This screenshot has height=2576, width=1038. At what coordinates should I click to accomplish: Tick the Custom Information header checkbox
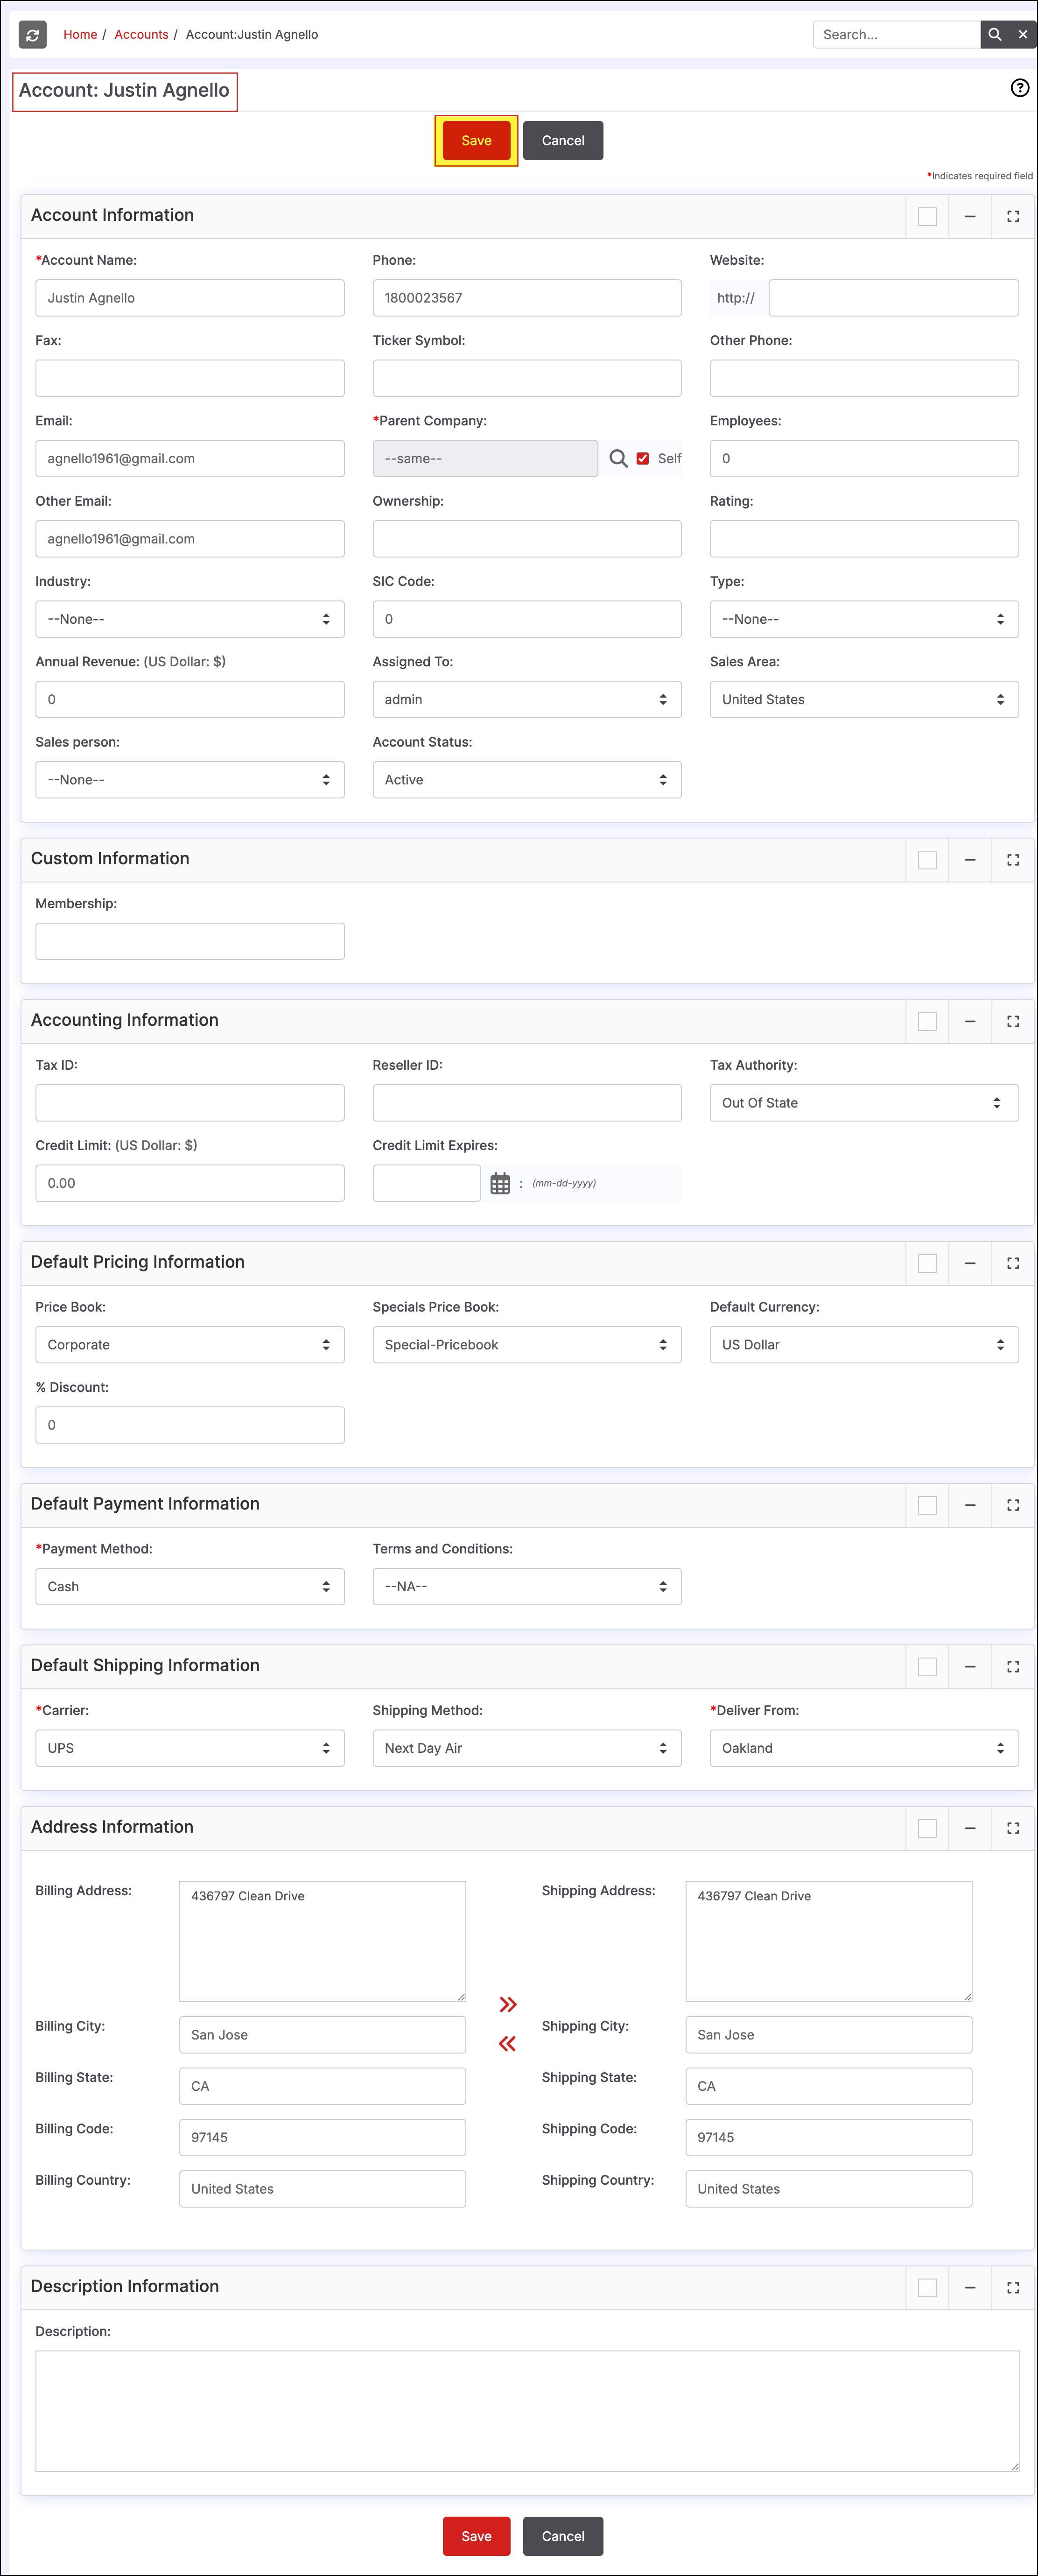tap(927, 860)
